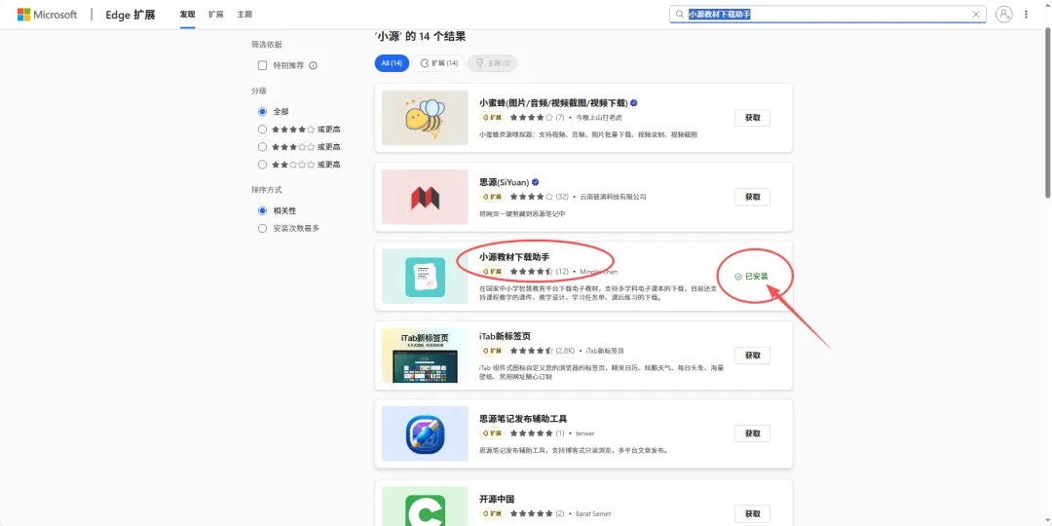Viewport: 1052px width, 526px height.
Task: Click publisher name Barat Semet
Action: tap(593, 514)
